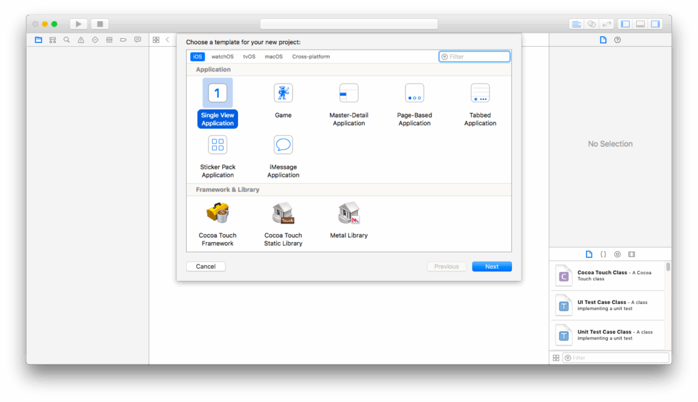Select Cocoa Touch Static Library template

tap(283, 214)
